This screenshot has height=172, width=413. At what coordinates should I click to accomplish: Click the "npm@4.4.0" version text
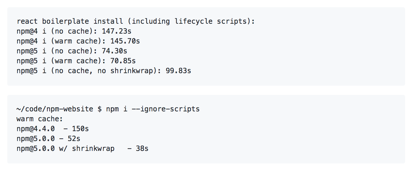pos(36,129)
